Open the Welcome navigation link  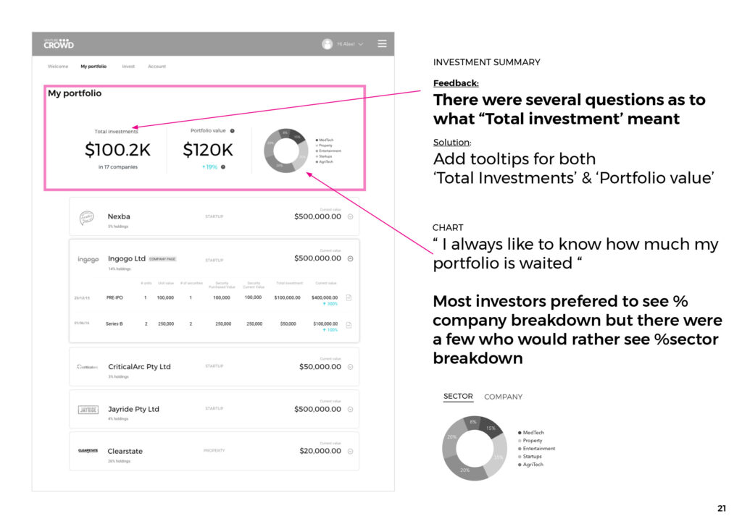coord(58,67)
